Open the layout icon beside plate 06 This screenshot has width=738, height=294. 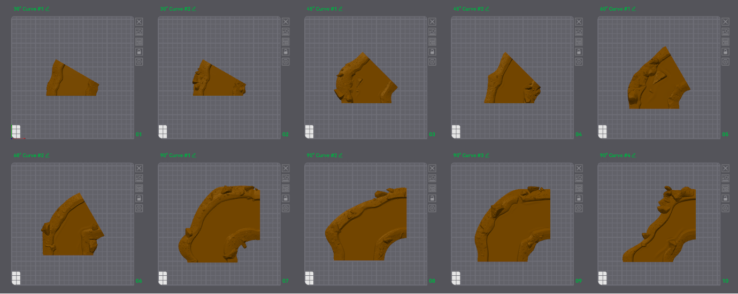pyautogui.click(x=139, y=188)
